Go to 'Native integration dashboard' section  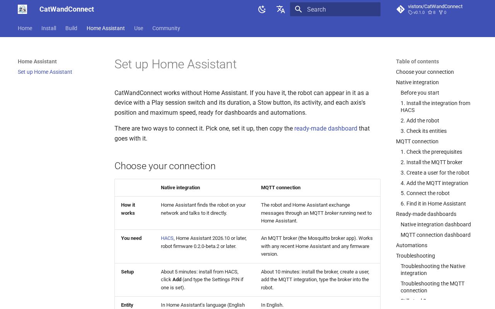click(436, 224)
